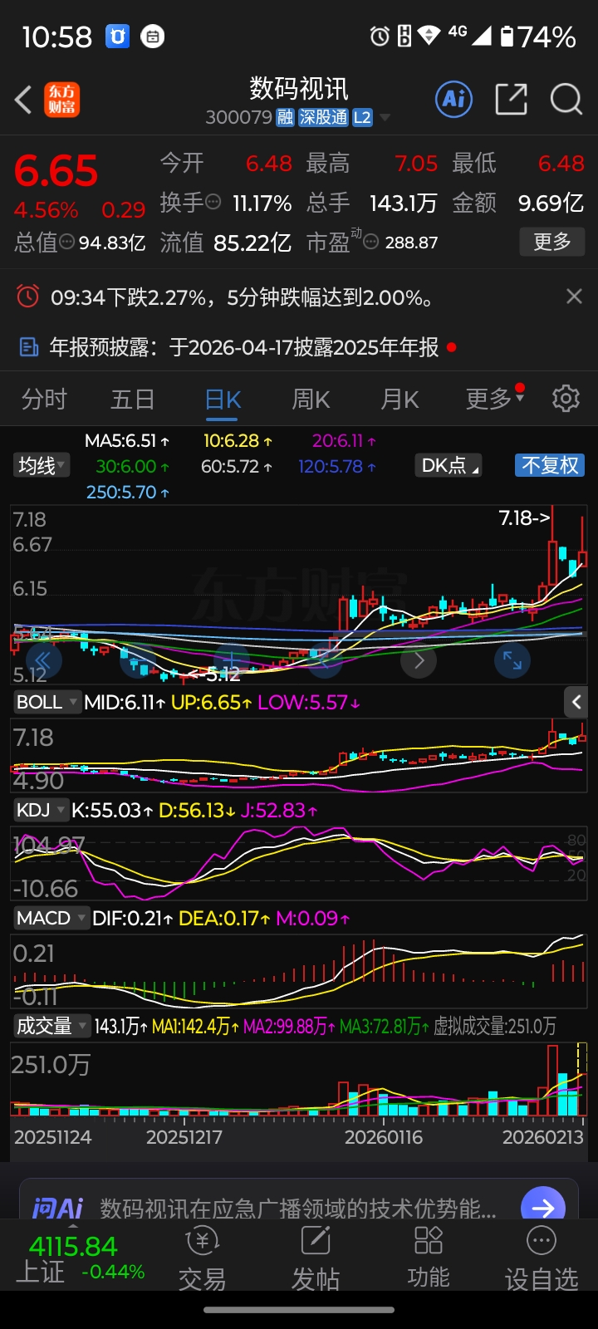Tap the 更多 quote details button
Screen dimensions: 598x1329
[x=552, y=242]
